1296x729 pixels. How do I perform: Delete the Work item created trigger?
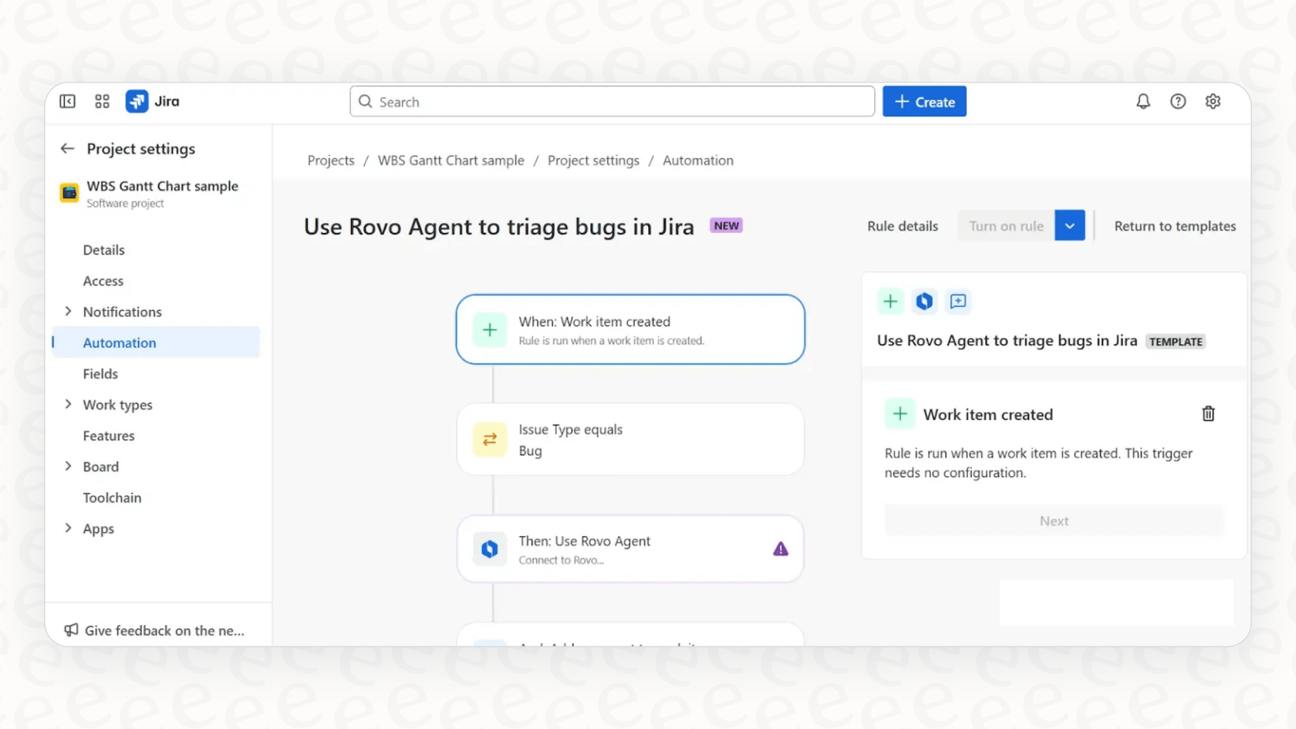click(x=1208, y=413)
